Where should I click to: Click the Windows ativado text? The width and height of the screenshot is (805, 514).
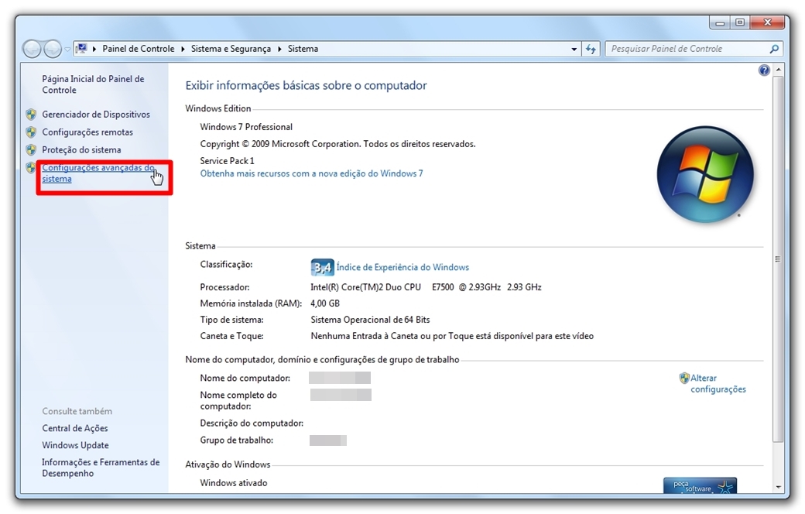tap(234, 483)
